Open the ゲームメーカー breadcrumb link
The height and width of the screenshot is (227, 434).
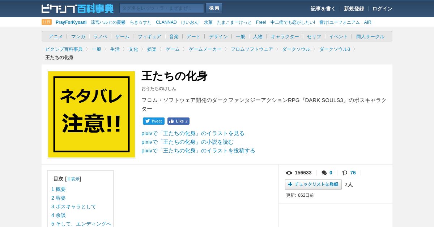click(x=205, y=49)
